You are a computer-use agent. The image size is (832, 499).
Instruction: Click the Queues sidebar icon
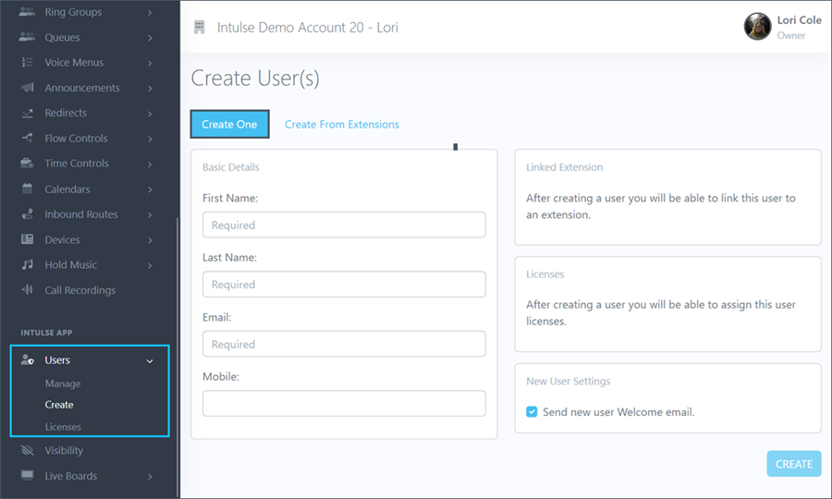pyautogui.click(x=27, y=38)
